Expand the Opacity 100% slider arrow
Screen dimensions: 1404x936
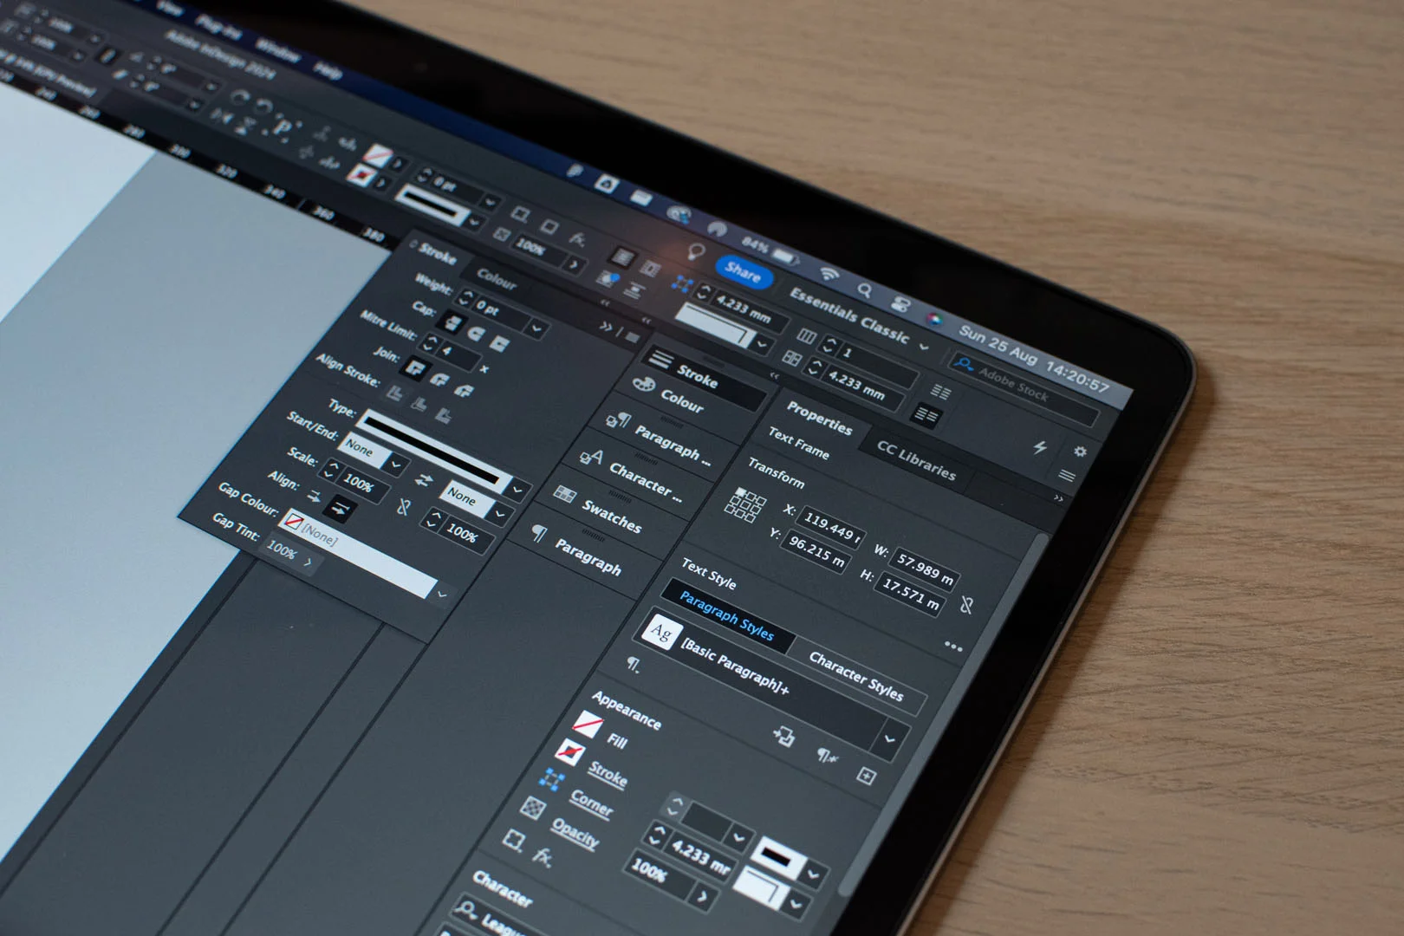click(x=704, y=897)
